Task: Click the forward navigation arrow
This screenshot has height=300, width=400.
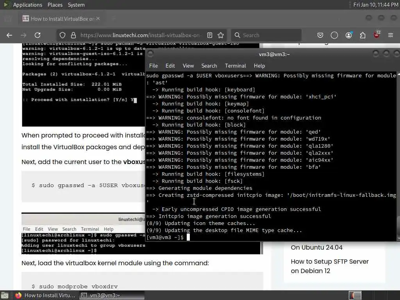Action: pyautogui.click(x=23, y=35)
